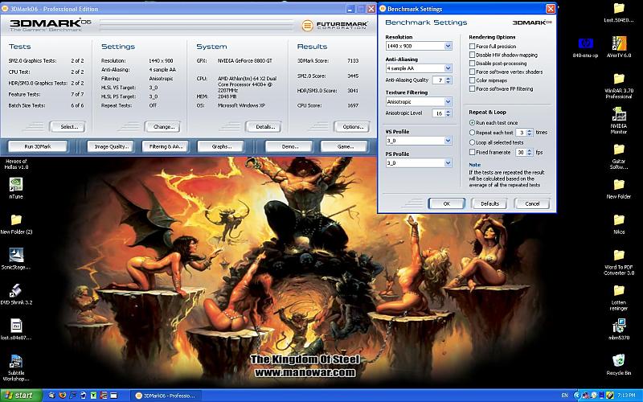Image resolution: width=643 pixels, height=402 pixels.
Task: Open the Resolution dropdown
Action: (x=419, y=46)
